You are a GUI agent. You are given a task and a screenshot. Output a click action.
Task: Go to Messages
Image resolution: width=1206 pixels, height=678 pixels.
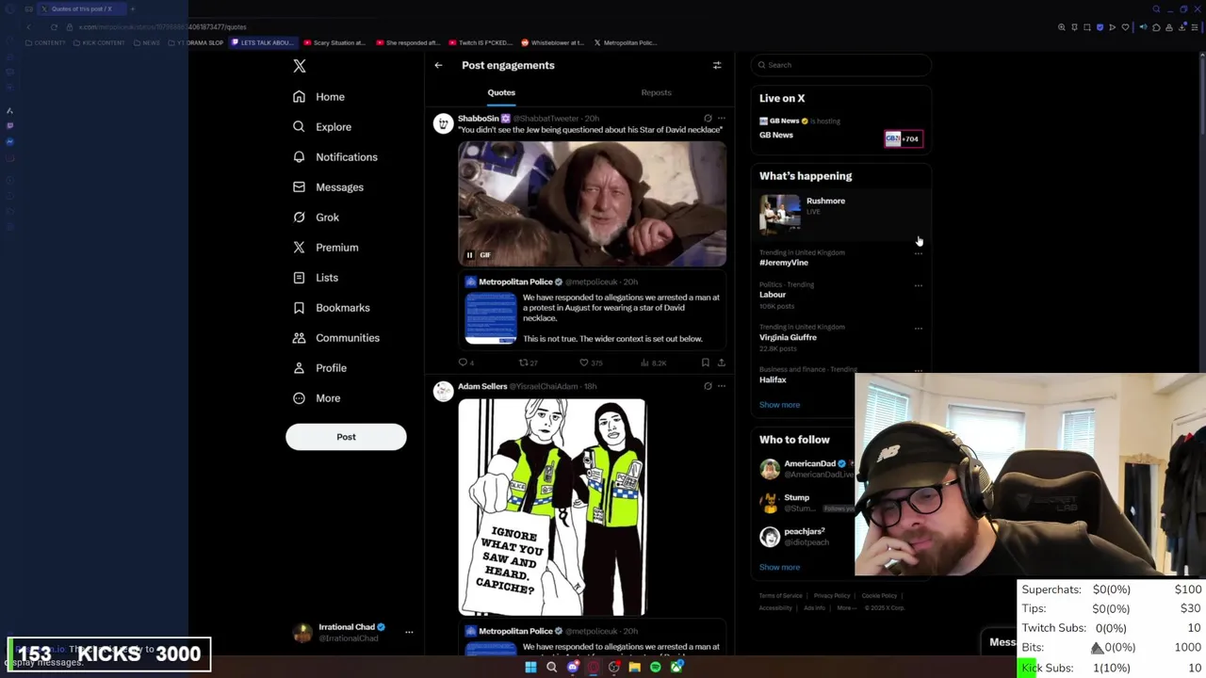pos(329,187)
